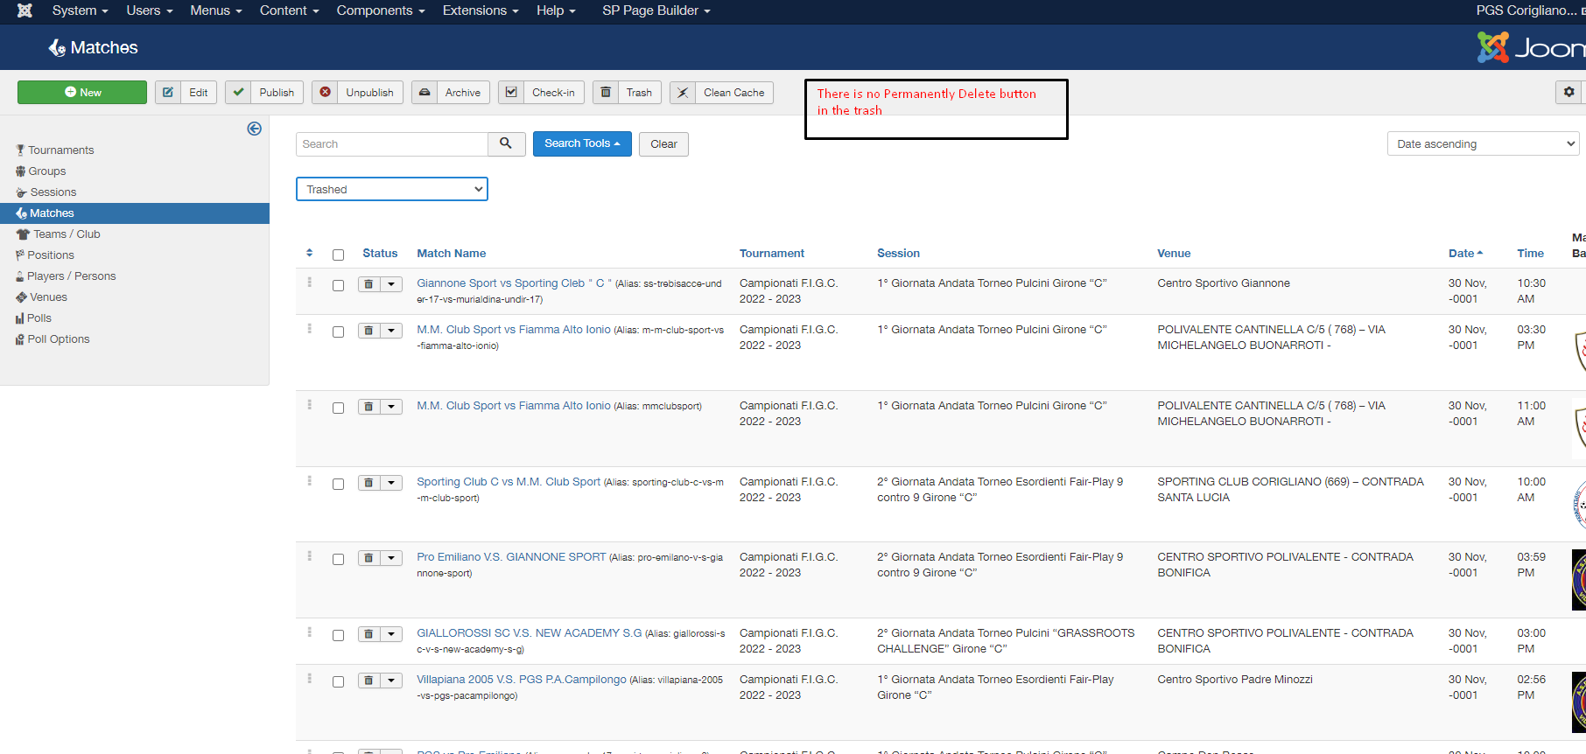Viewport: 1586px width, 754px height.
Task: Click into the Search text field
Action: tap(391, 143)
